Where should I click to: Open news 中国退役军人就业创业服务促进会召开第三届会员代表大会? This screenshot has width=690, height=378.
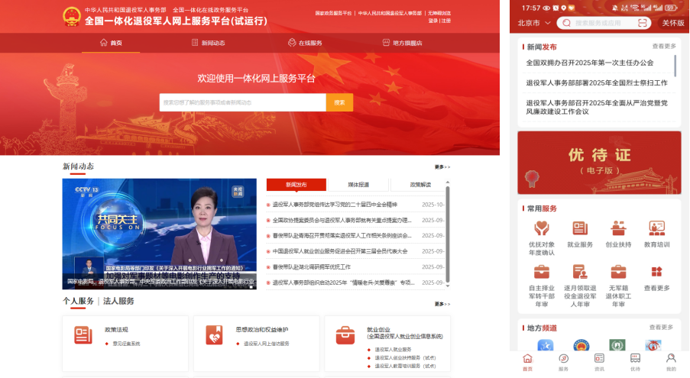pyautogui.click(x=340, y=251)
